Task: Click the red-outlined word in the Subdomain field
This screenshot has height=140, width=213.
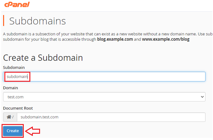Action: 17,77
